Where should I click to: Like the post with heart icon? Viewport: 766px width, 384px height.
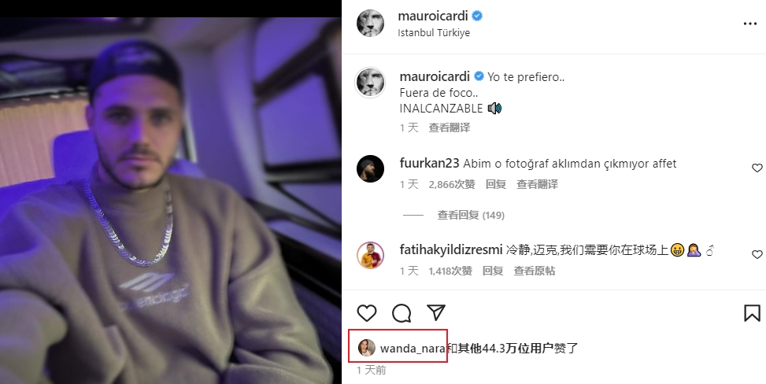366,313
